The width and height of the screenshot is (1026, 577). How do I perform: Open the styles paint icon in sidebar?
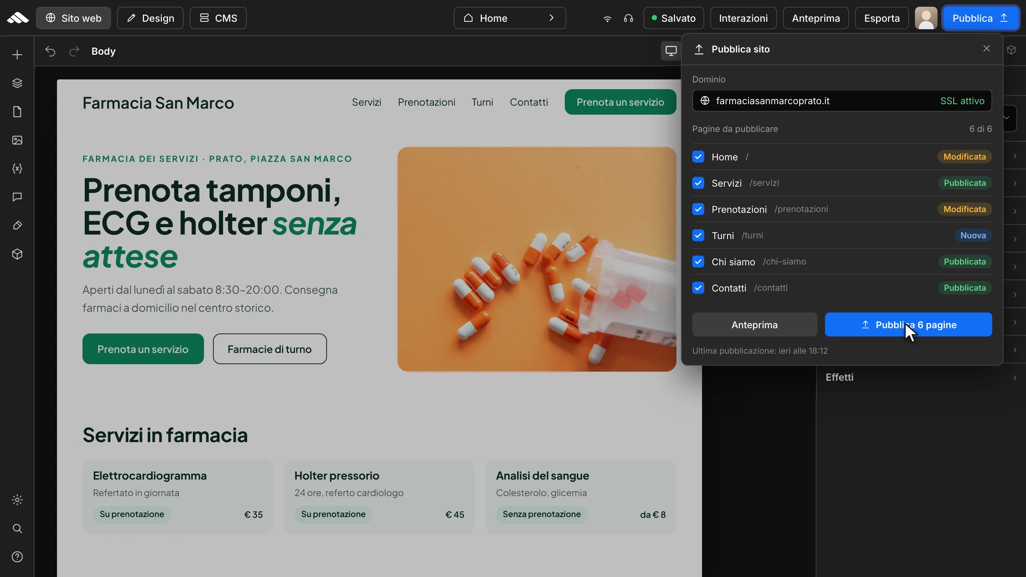click(17, 226)
